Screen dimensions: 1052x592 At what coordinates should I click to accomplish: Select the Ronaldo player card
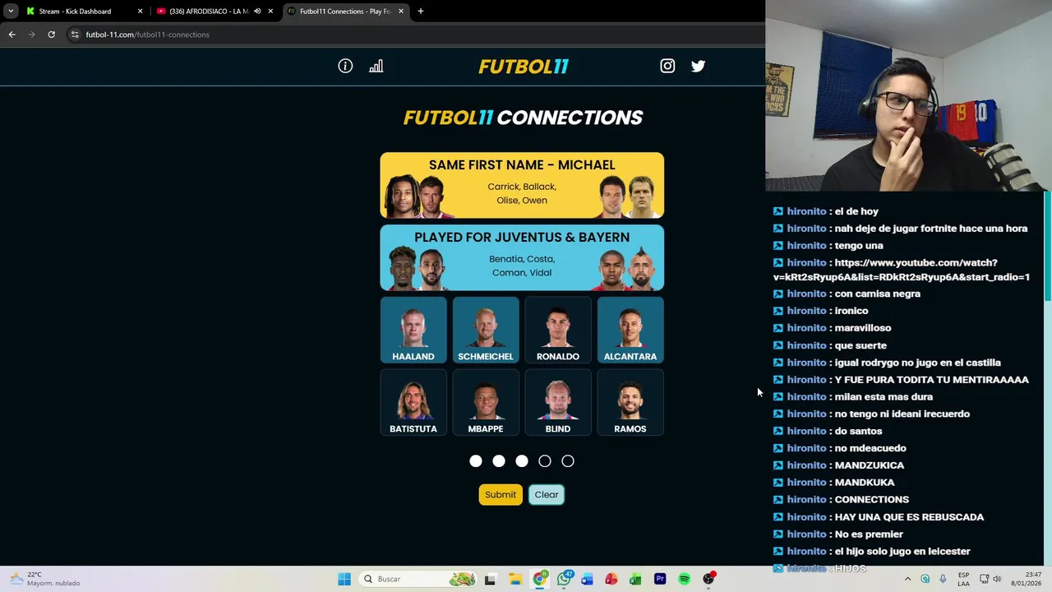pos(558,330)
